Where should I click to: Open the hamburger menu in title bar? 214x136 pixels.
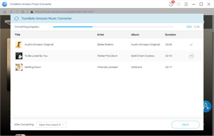(186, 4)
